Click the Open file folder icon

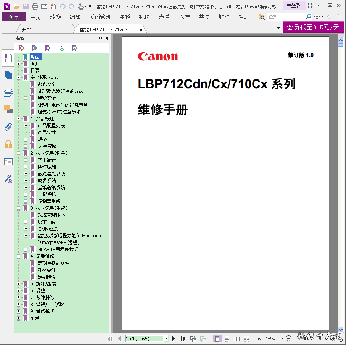pos(16,6)
